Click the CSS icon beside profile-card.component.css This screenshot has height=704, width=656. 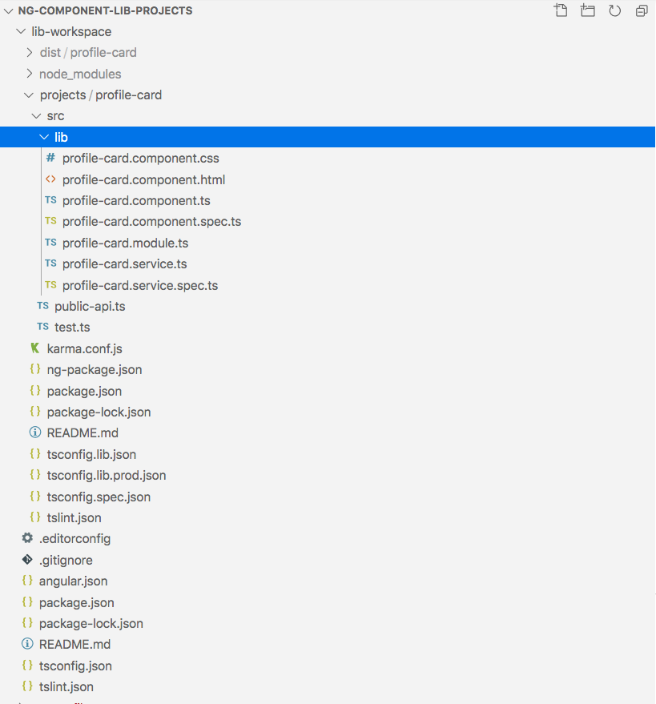click(50, 158)
